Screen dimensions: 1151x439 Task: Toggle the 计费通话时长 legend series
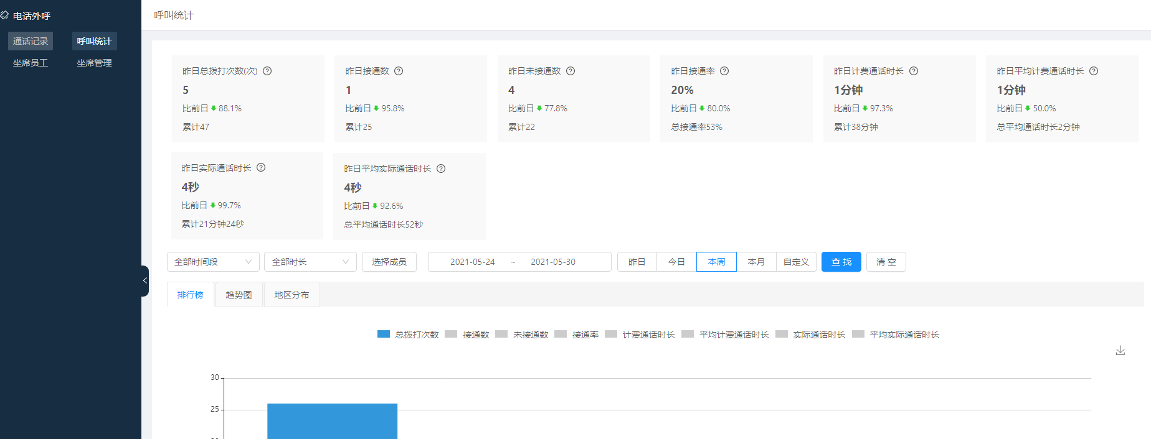click(640, 335)
